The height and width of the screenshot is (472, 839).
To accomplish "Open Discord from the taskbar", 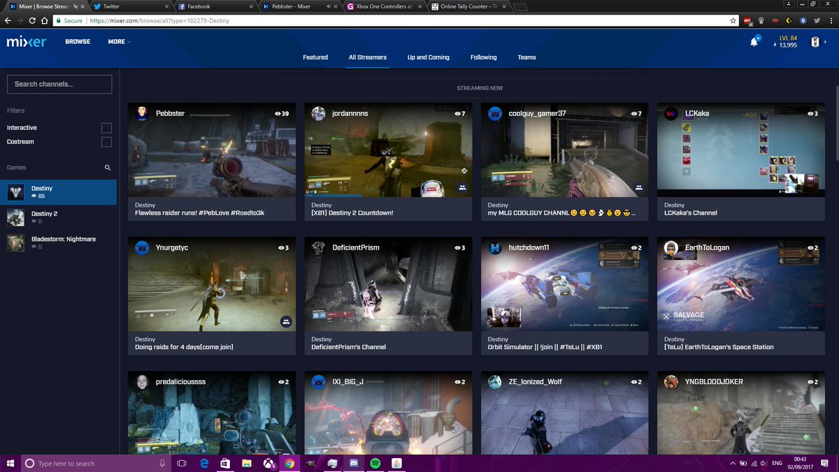I will pos(353,463).
